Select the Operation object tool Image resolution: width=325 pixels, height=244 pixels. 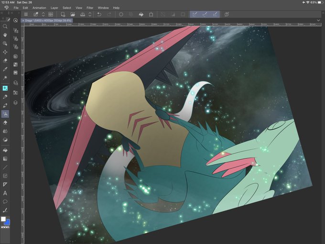click(x=5, y=44)
